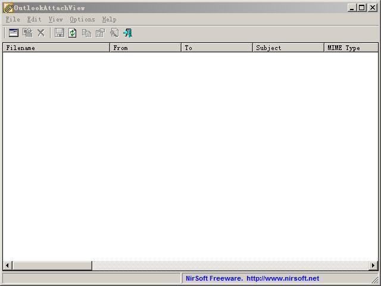Click the Find document-magnifier icon
Screen dimensions: 381x286
tap(114, 33)
